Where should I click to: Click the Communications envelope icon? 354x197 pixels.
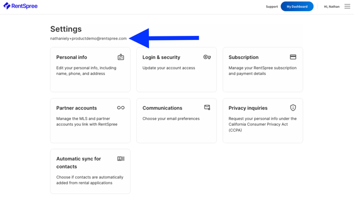click(x=207, y=107)
